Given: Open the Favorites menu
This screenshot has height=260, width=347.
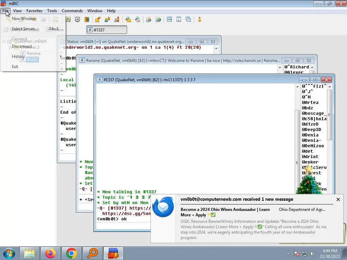Looking at the screenshot, I should (34, 10).
